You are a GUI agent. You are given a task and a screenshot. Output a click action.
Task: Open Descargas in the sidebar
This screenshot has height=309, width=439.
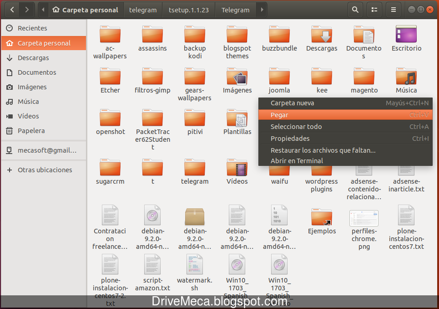click(44, 58)
